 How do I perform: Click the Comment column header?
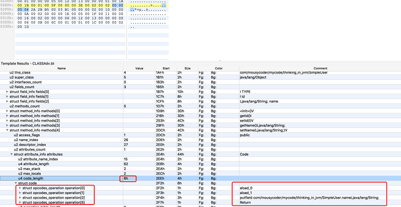[x=320, y=68]
